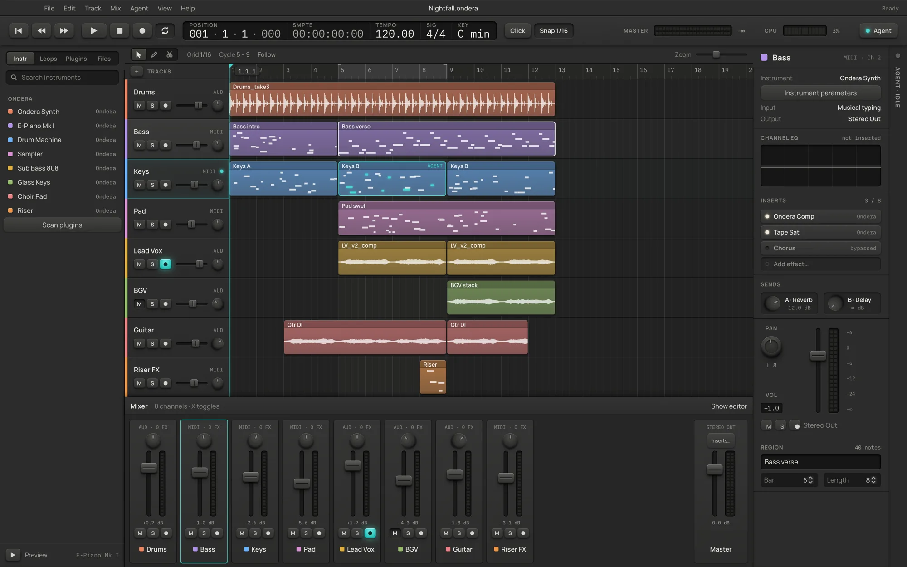
Task: Open the File menu
Action: tap(49, 8)
